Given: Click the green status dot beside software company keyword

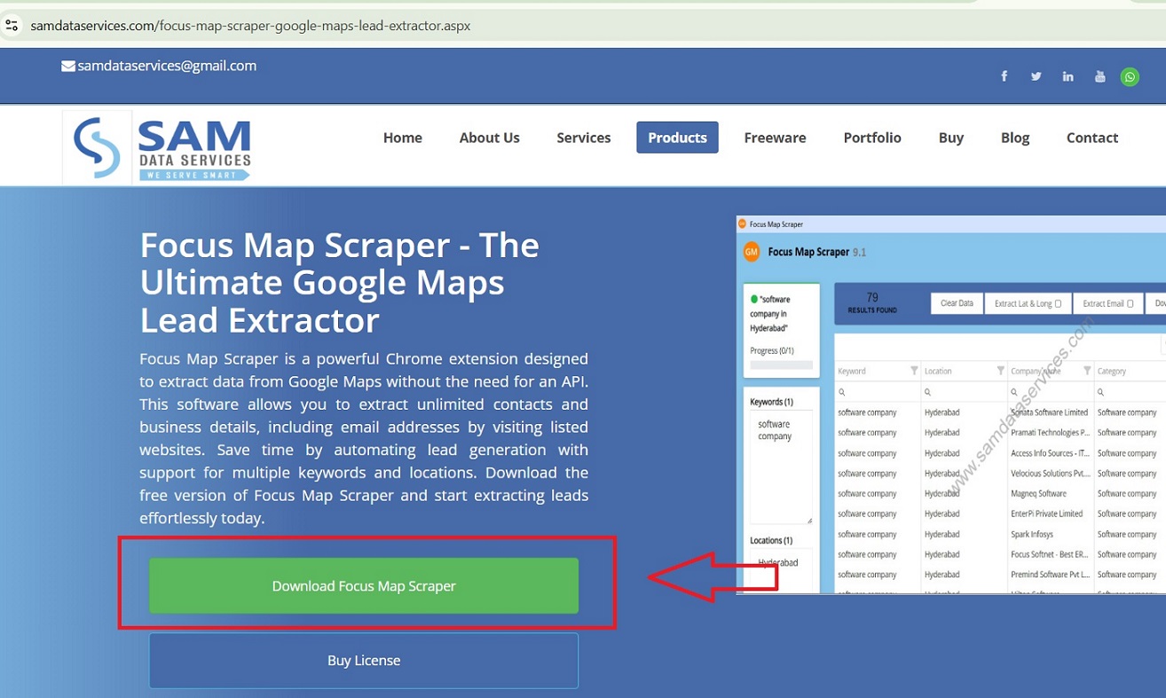Looking at the screenshot, I should click(x=752, y=298).
